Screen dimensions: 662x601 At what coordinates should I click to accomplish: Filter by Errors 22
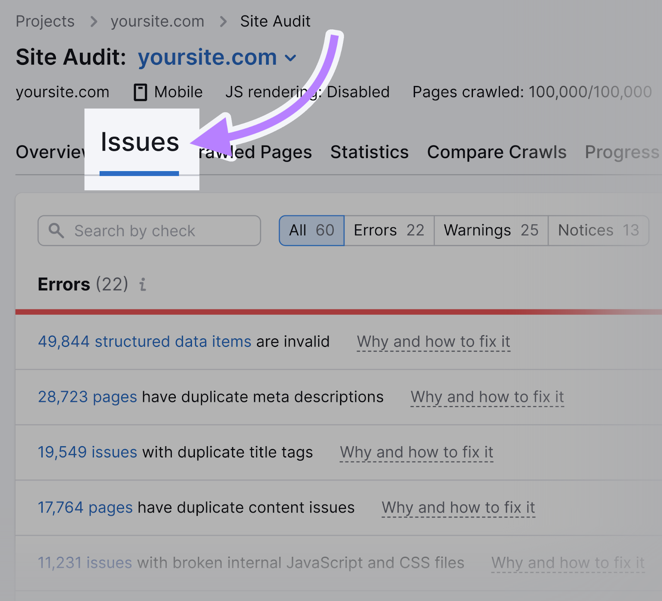pyautogui.click(x=389, y=230)
